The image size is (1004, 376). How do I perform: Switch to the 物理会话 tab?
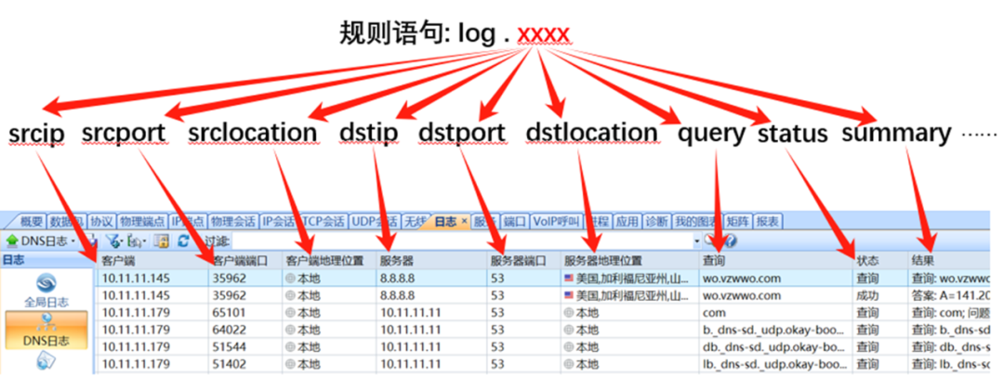click(233, 222)
